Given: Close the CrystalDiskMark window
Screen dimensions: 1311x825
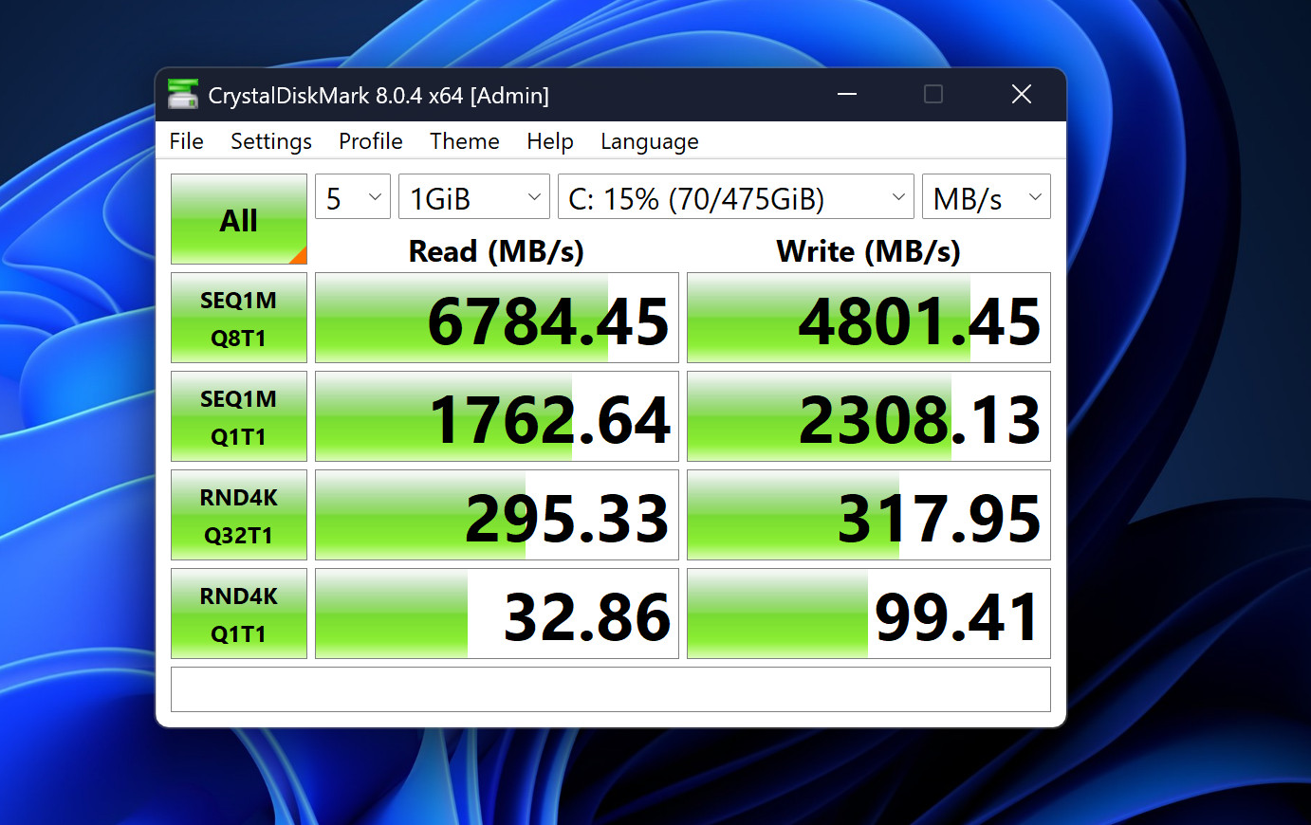Looking at the screenshot, I should pos(1022,94).
